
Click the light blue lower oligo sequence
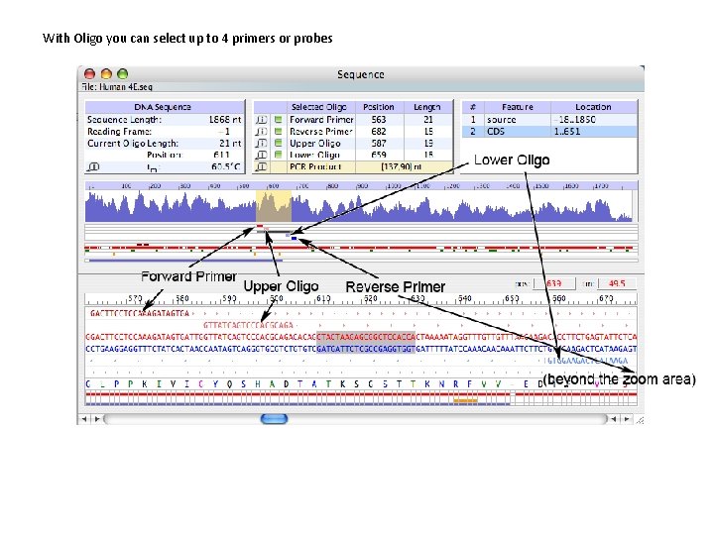587,361
